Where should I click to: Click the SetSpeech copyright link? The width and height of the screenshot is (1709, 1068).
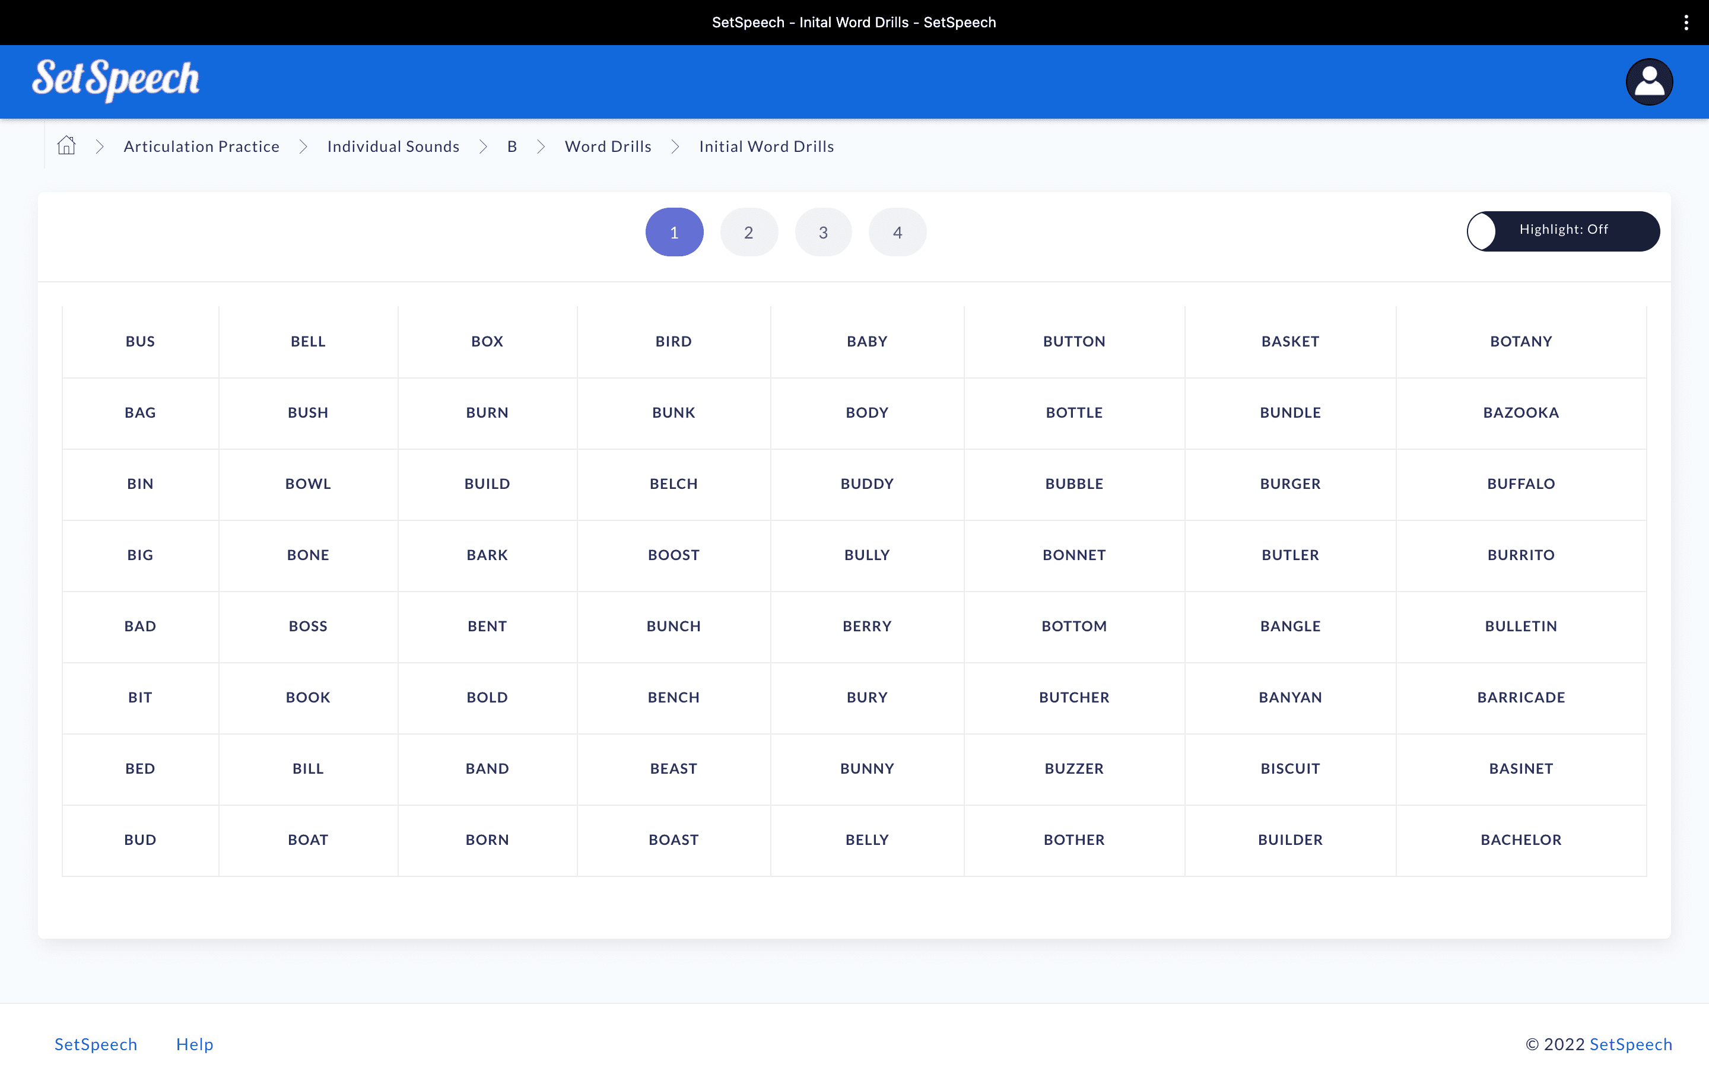pyautogui.click(x=1630, y=1044)
